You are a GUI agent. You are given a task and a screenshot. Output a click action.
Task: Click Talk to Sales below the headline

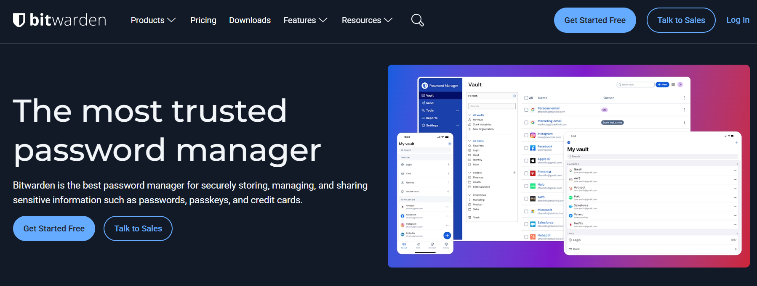pyautogui.click(x=138, y=228)
